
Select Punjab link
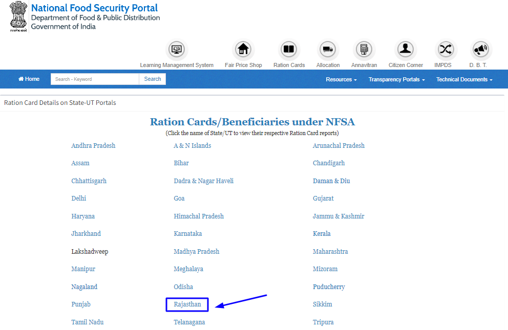[x=81, y=304]
